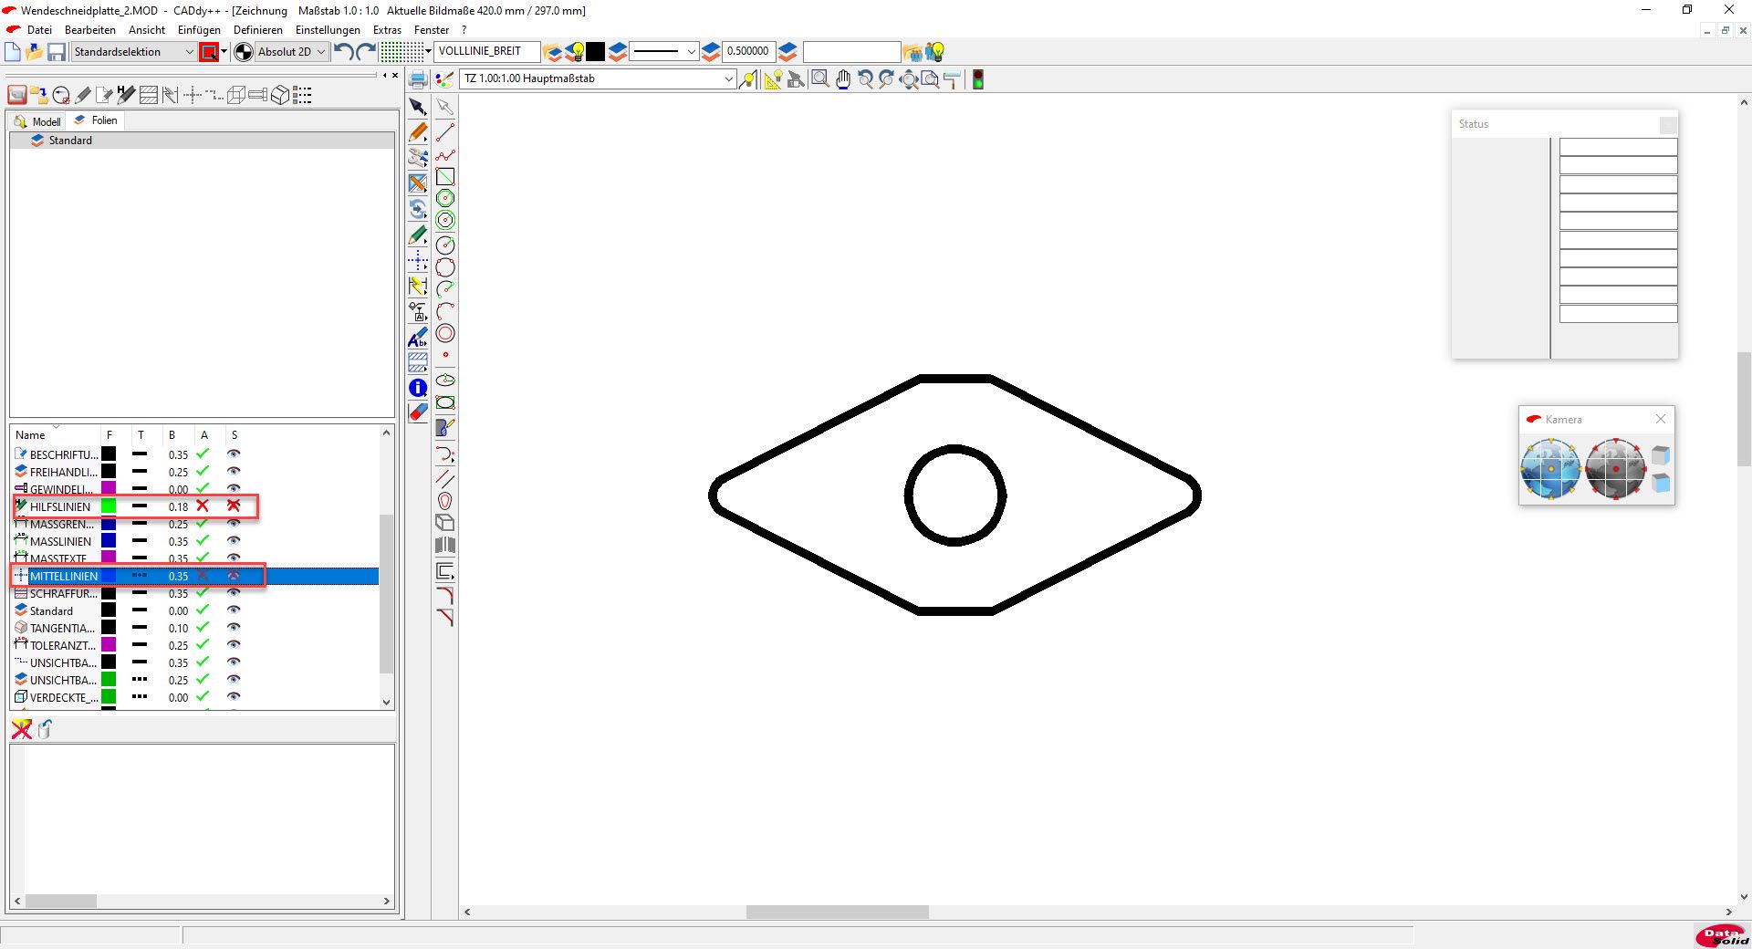Toggle visibility of BESCHRIFTU layer

[x=234, y=454]
